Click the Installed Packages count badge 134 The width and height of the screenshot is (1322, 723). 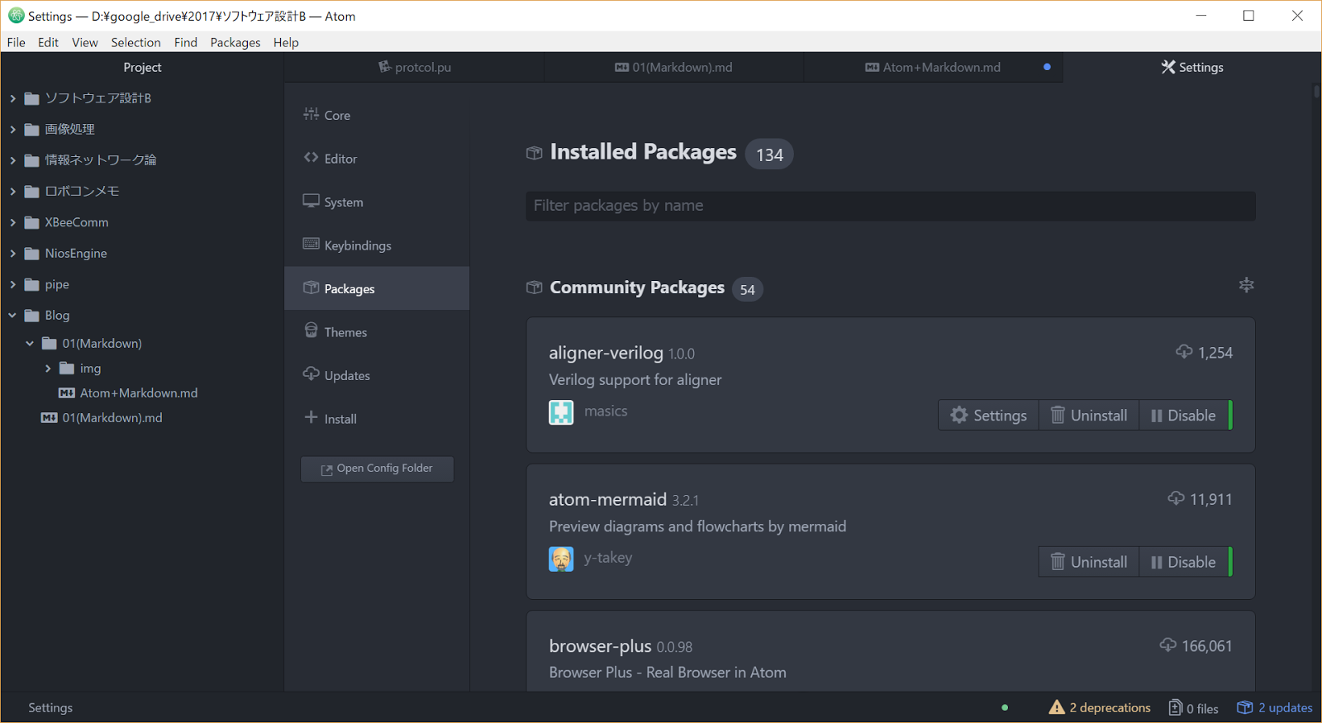click(769, 155)
